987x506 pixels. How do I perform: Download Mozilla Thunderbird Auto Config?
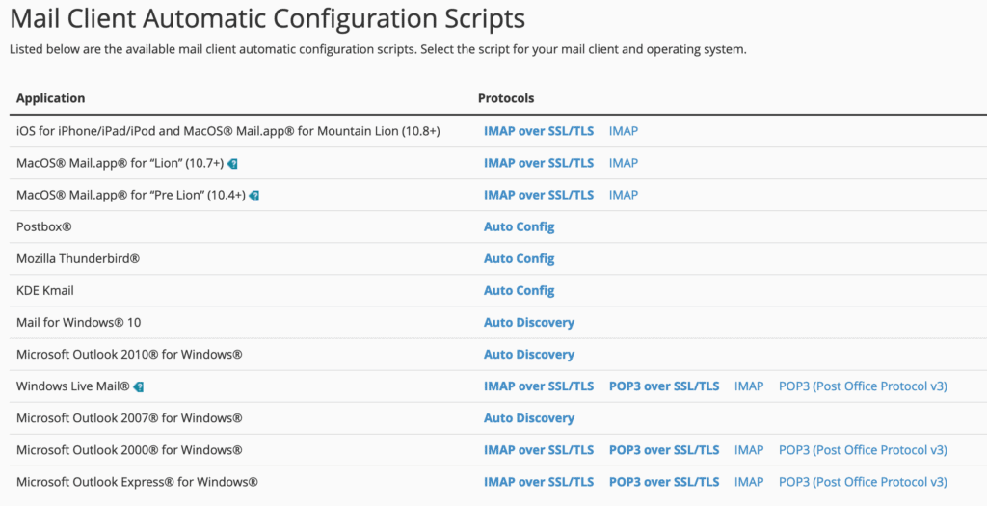tap(519, 258)
